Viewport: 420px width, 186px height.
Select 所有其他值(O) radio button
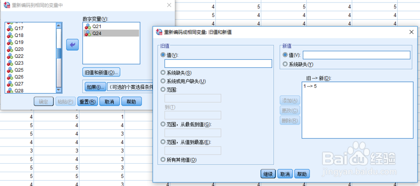pyautogui.click(x=163, y=160)
